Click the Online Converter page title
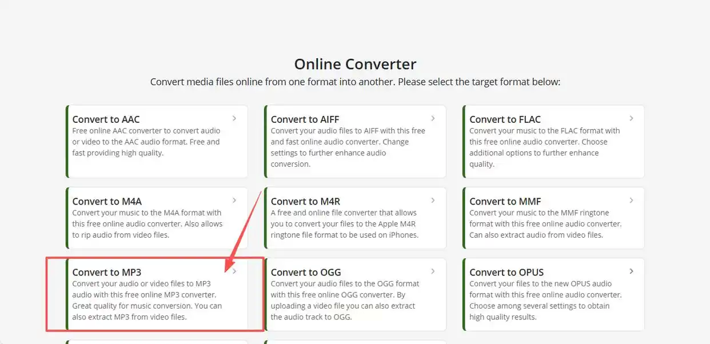The image size is (710, 344). tap(355, 64)
